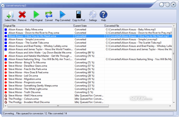Maximize the convert-wma-to-mp3 window
The height and width of the screenshot is (117, 179).
[x=167, y=5]
